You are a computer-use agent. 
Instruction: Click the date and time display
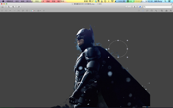click(143, 1)
